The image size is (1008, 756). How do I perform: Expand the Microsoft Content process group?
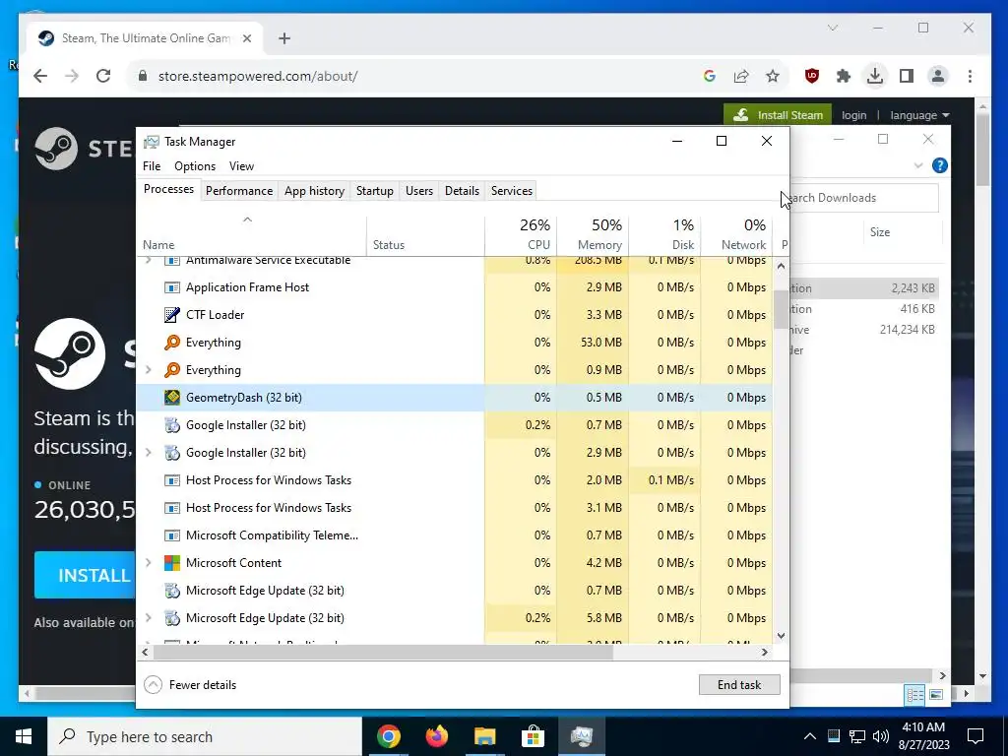[149, 563]
